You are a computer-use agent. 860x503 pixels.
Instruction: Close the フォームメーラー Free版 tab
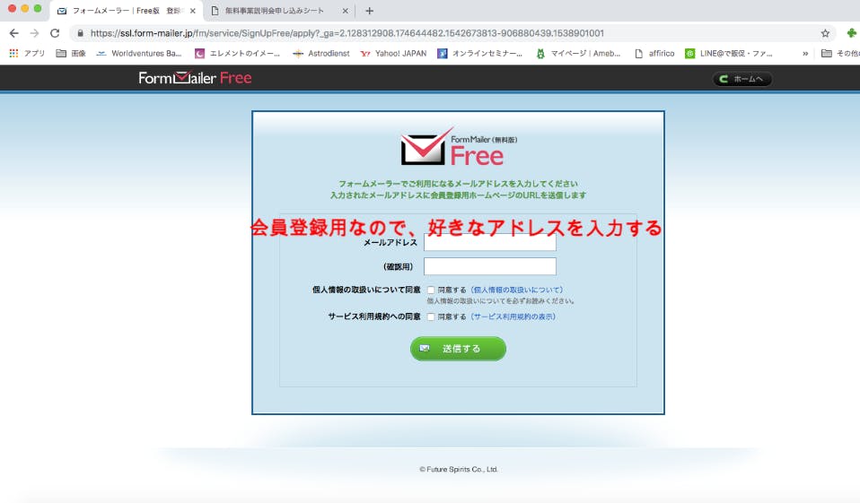[x=192, y=11]
